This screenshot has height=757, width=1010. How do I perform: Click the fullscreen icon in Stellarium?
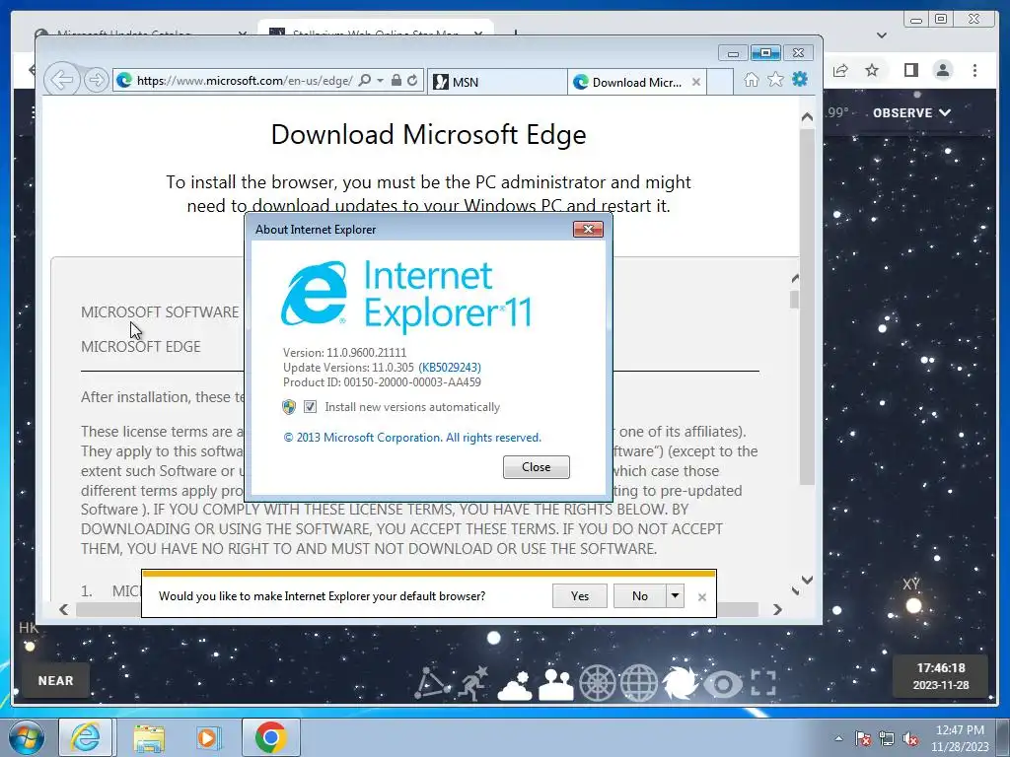(x=763, y=683)
